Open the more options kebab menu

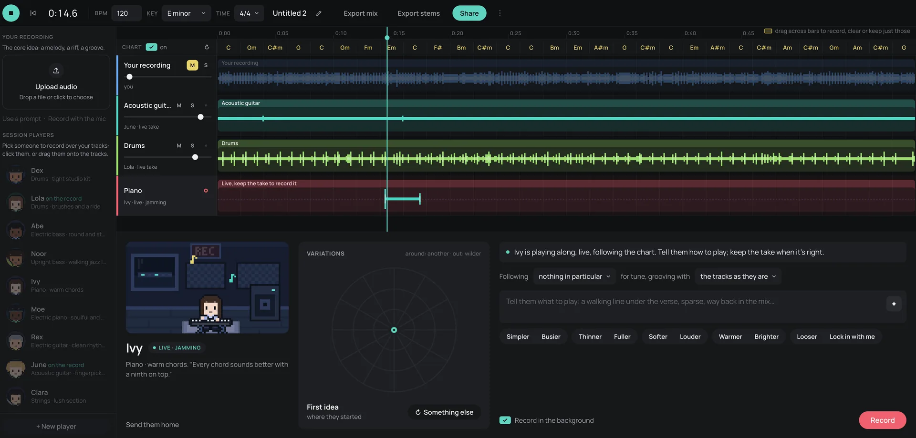pyautogui.click(x=500, y=13)
